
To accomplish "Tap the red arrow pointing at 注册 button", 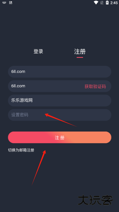I will [x=39, y=168].
